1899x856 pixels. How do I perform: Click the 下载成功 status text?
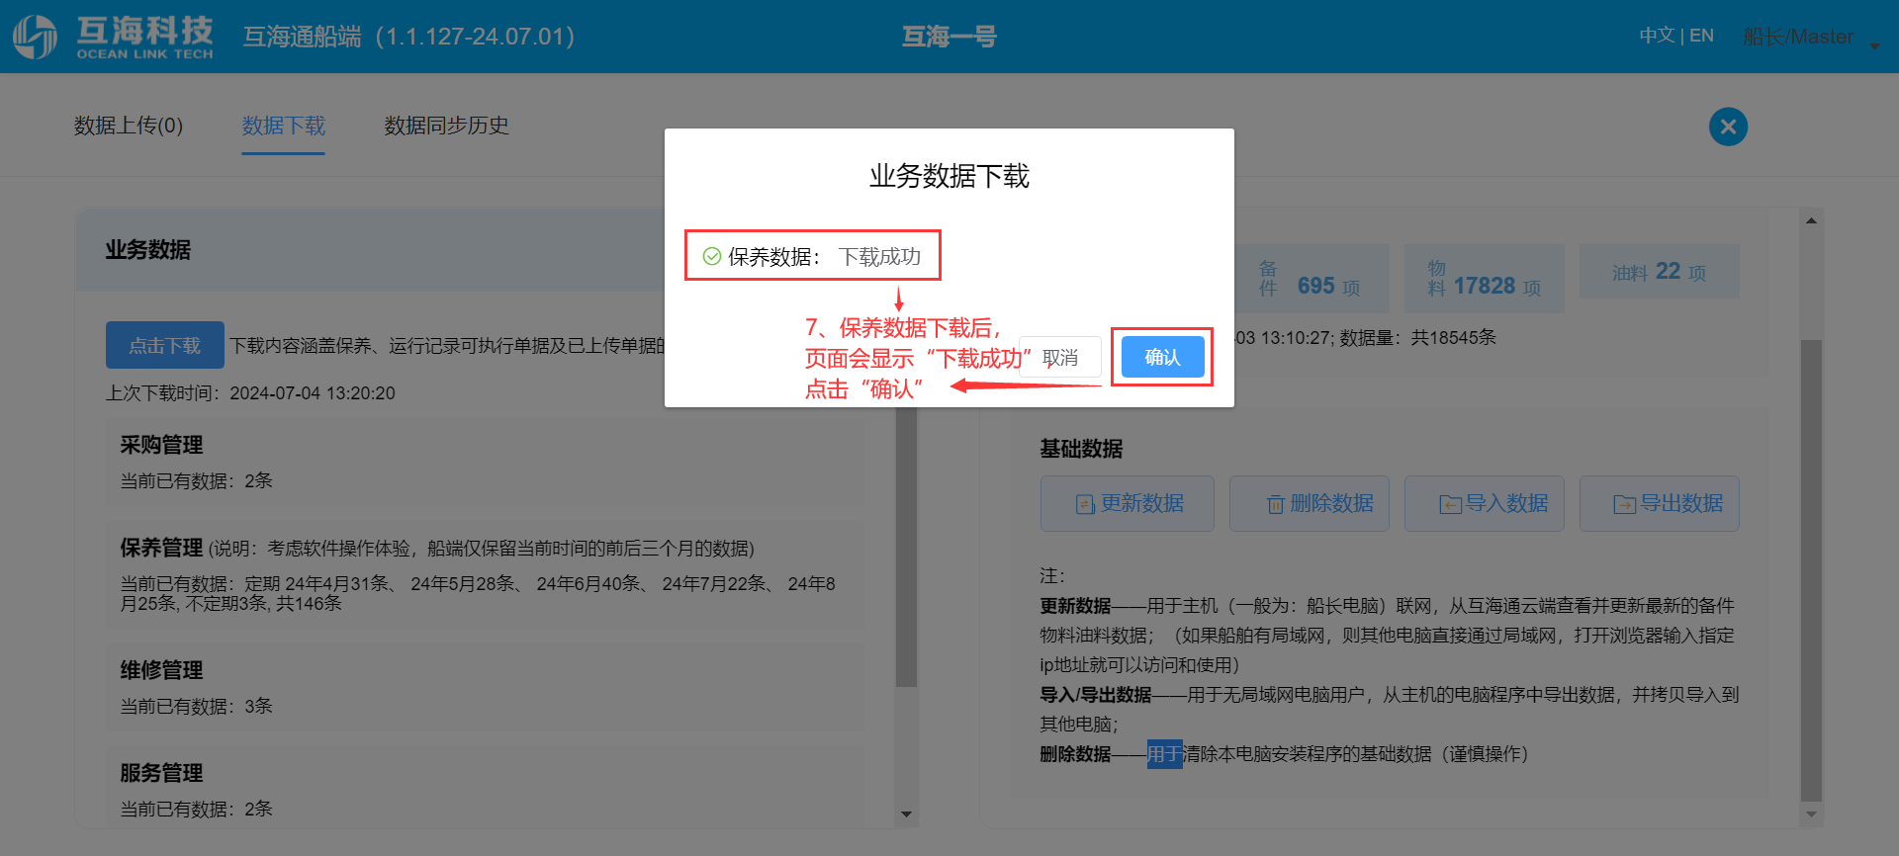click(879, 257)
